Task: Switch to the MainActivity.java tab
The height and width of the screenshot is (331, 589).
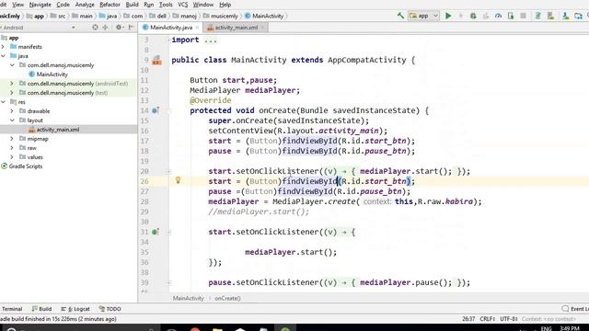Action: 170,28
